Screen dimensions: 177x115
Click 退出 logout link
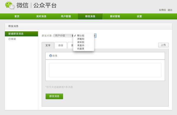click(170, 10)
